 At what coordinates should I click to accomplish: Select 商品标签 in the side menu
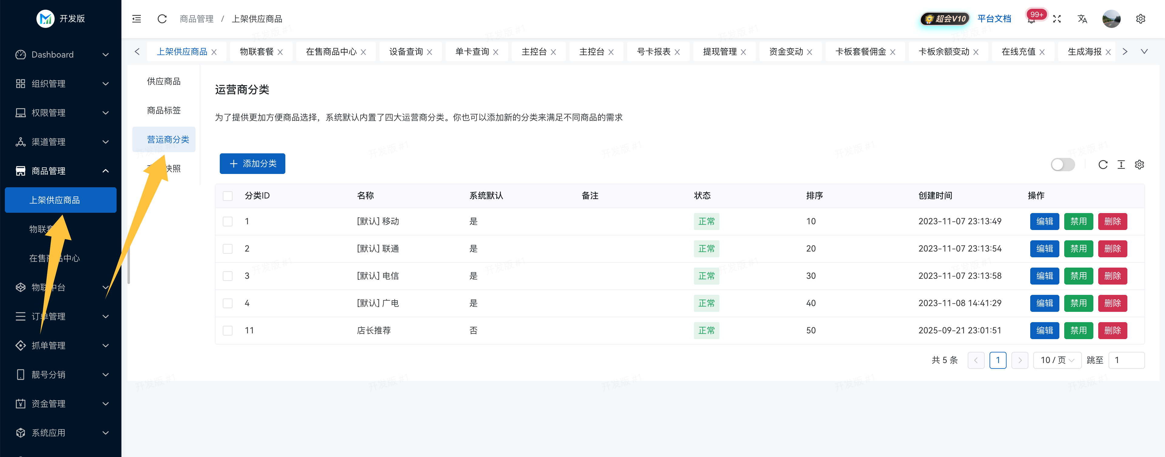164,110
